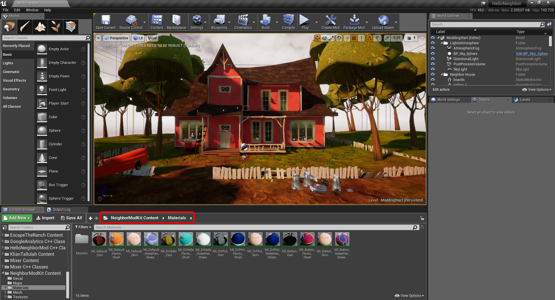Toggle rotation snapping in viewport
Viewport: 555px width, 300px height.
tap(369, 38)
